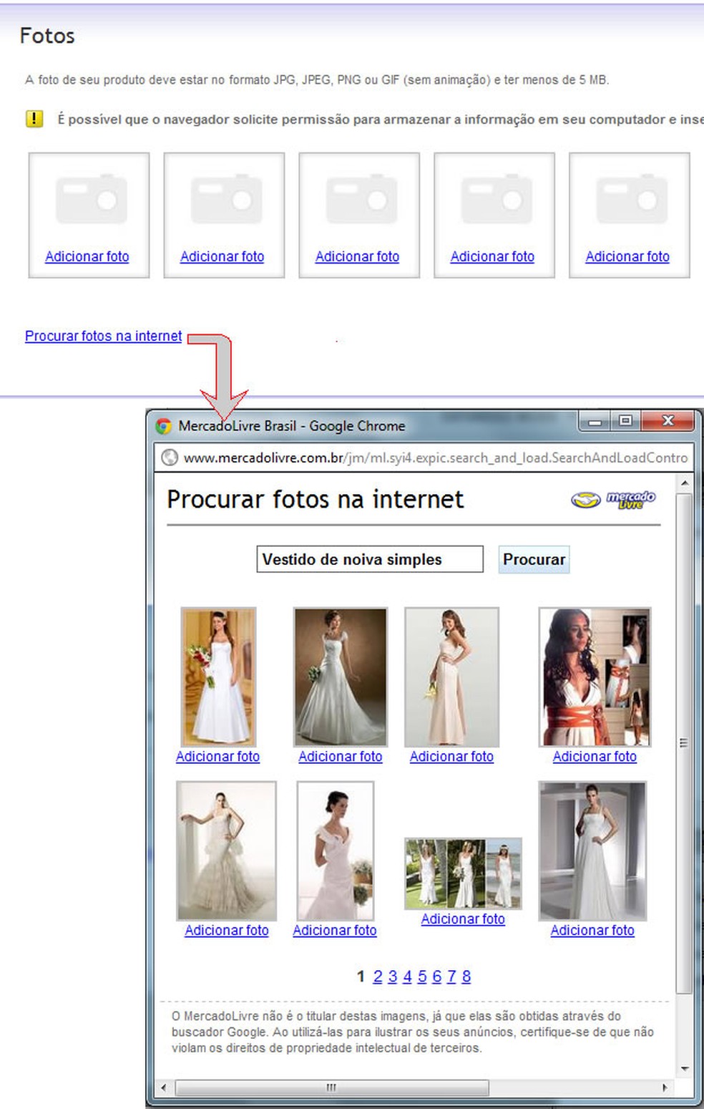Open page 8 of the search results
This screenshot has height=1109, width=704.
coord(466,976)
